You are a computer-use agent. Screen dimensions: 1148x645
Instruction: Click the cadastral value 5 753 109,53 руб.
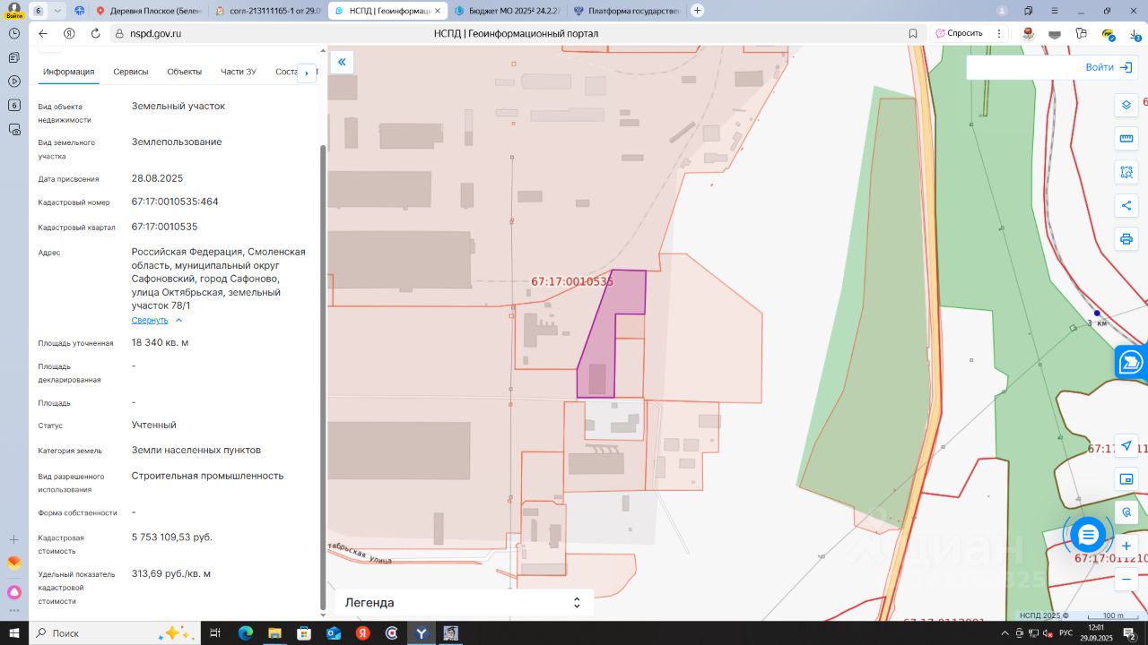pyautogui.click(x=172, y=537)
